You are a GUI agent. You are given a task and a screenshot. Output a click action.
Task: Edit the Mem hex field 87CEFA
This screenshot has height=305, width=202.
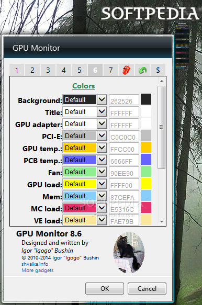(124, 196)
